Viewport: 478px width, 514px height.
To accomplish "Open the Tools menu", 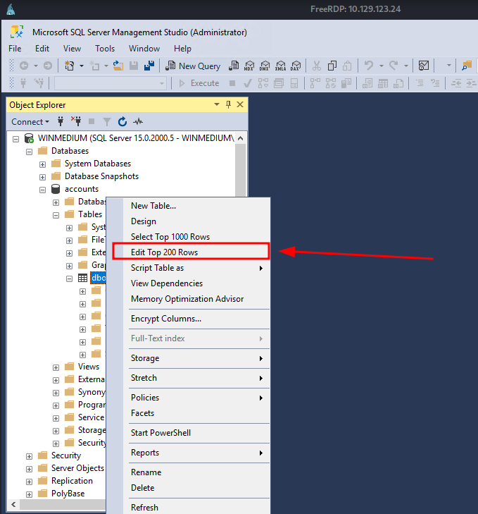I will point(105,49).
